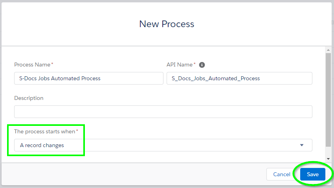Click the scrollbar up arrow
Viewport: 334px width, 188px height.
click(328, 50)
